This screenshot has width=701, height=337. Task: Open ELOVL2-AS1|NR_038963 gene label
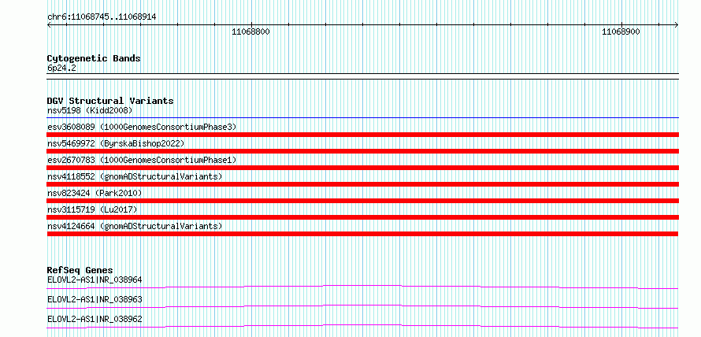pyautogui.click(x=95, y=299)
